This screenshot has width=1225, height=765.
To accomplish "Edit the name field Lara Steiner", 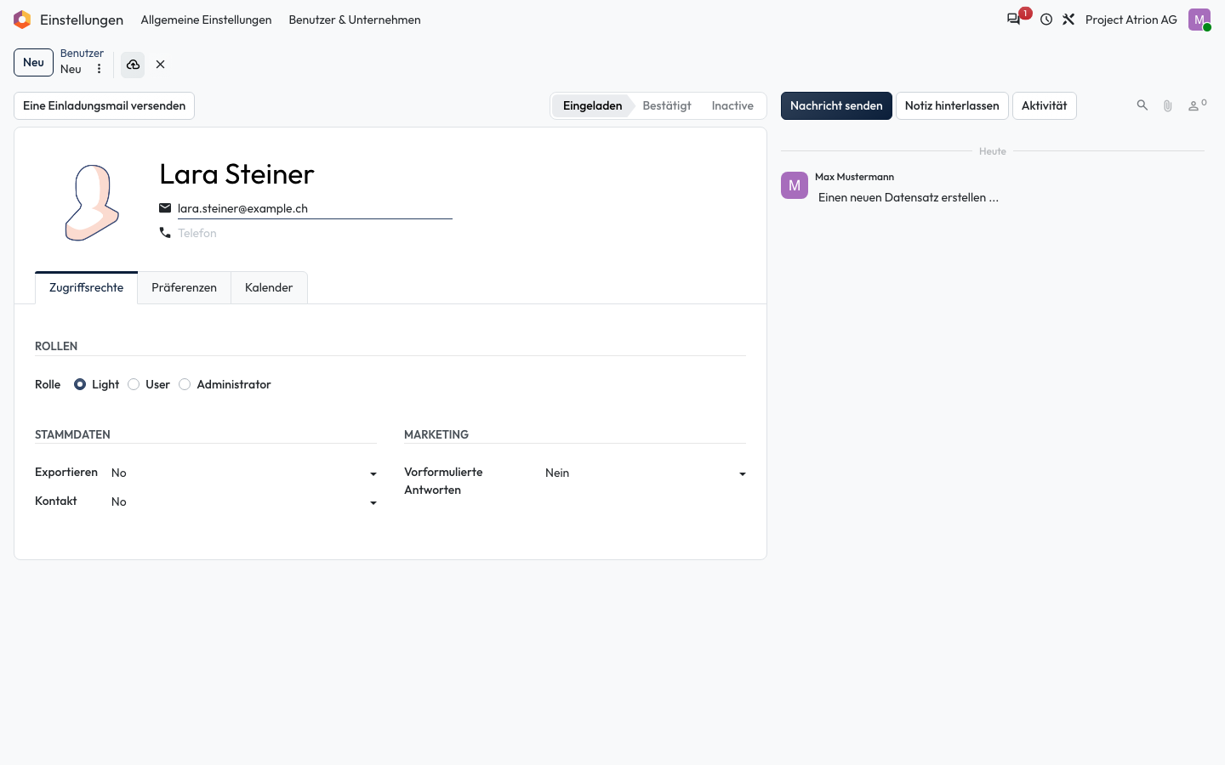I will pos(236,174).
